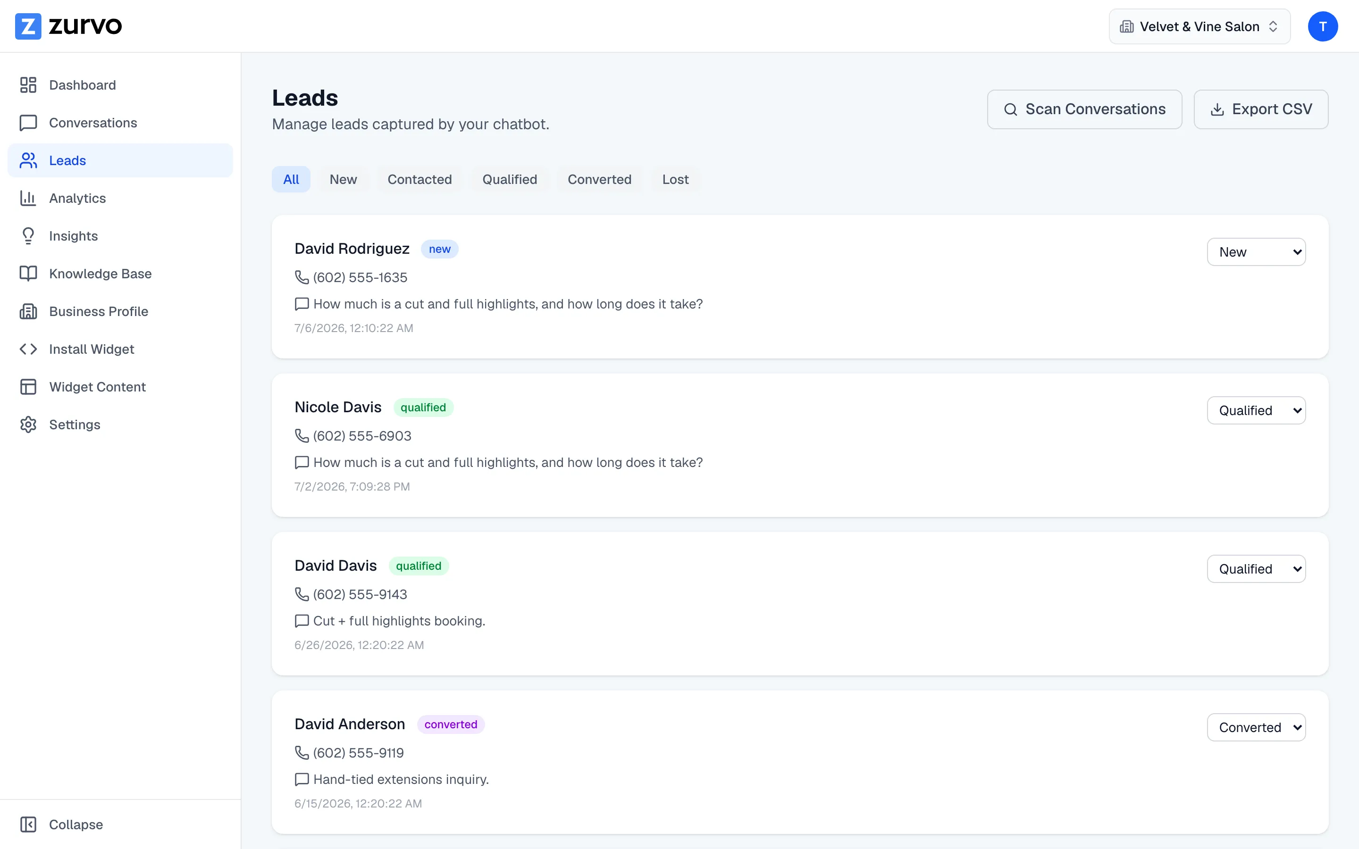Click David Davis's qualified badge

[x=419, y=566]
